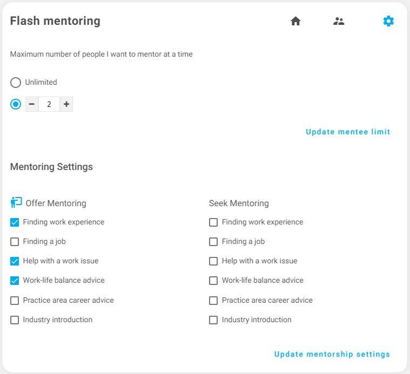This screenshot has height=374, width=410.
Task: Increase mentee limit with plus button
Action: pyautogui.click(x=66, y=104)
